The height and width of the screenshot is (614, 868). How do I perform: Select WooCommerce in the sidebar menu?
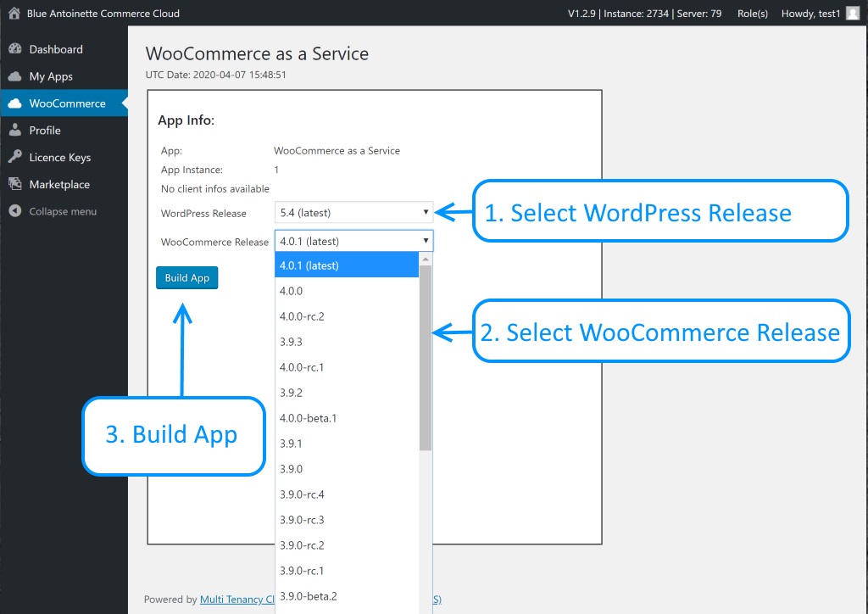(x=64, y=103)
